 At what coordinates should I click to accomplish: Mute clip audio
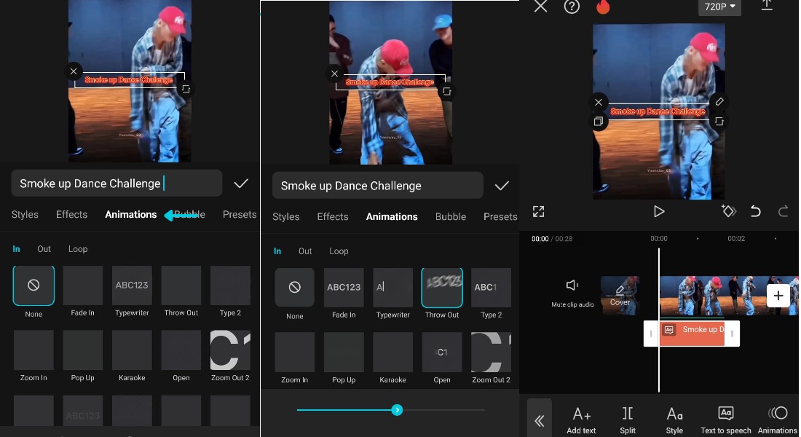point(572,294)
